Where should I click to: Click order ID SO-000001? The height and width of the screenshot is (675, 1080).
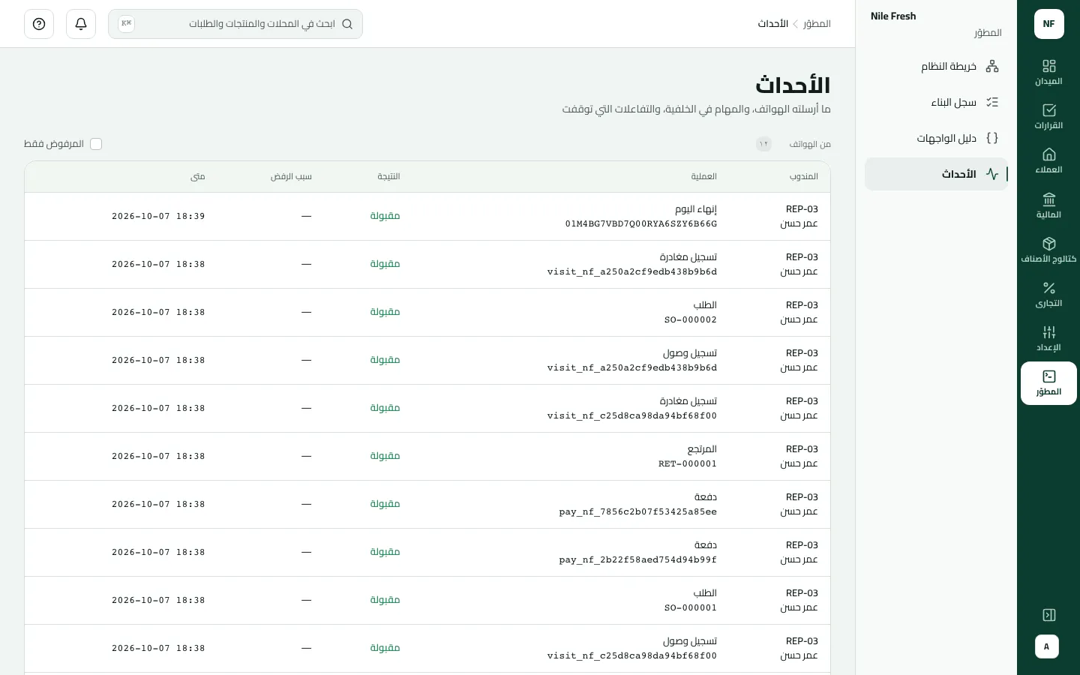pyautogui.click(x=691, y=607)
